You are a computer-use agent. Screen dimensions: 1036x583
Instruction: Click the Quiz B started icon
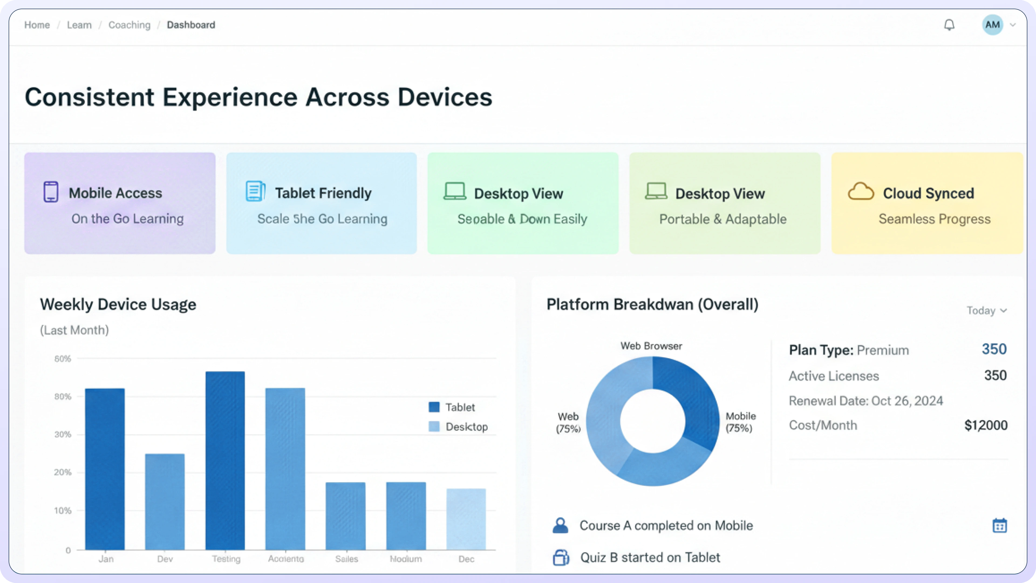561,558
